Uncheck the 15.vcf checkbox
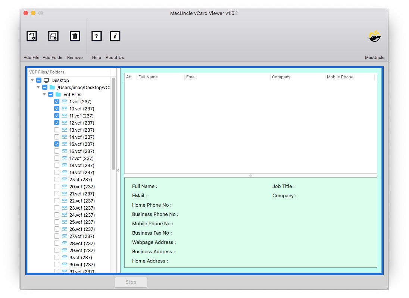 [x=57, y=144]
